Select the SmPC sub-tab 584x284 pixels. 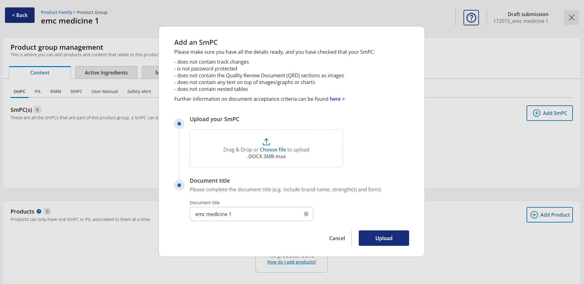point(19,91)
